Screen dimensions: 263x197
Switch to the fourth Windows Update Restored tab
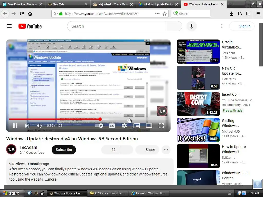tap(158, 4)
